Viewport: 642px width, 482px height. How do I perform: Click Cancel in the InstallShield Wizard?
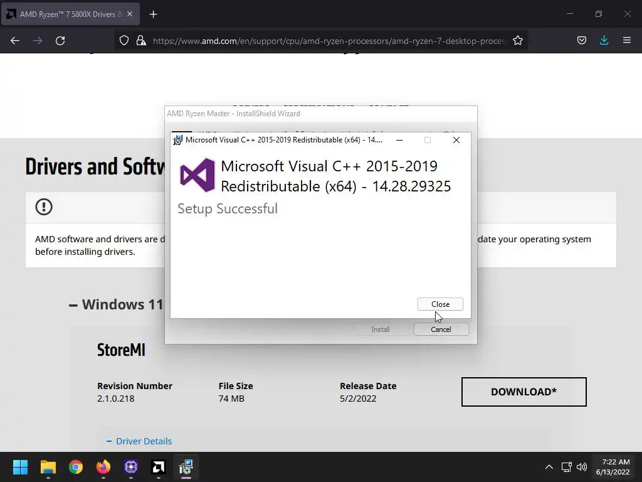pyautogui.click(x=441, y=329)
